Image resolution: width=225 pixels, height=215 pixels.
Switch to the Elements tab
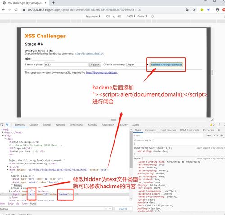tap(20, 125)
